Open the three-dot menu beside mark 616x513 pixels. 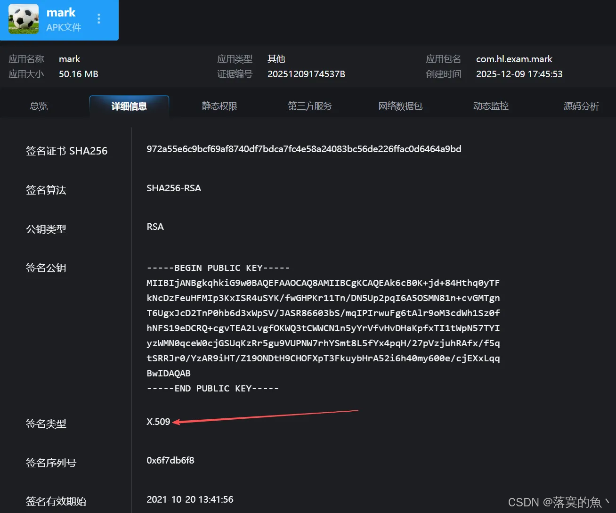click(98, 19)
